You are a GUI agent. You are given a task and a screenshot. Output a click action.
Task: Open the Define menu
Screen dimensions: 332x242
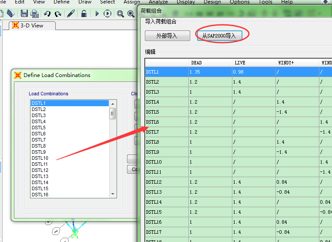(61, 2)
